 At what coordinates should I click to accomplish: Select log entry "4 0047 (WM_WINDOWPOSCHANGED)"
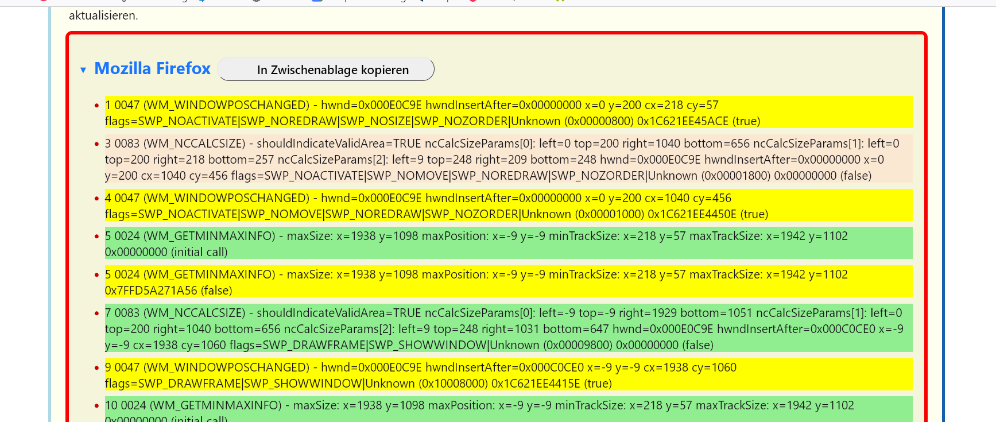[x=508, y=206]
